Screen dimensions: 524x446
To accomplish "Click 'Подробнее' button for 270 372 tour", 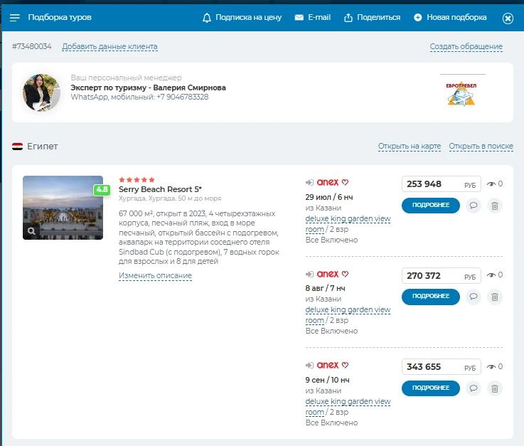I will click(431, 297).
